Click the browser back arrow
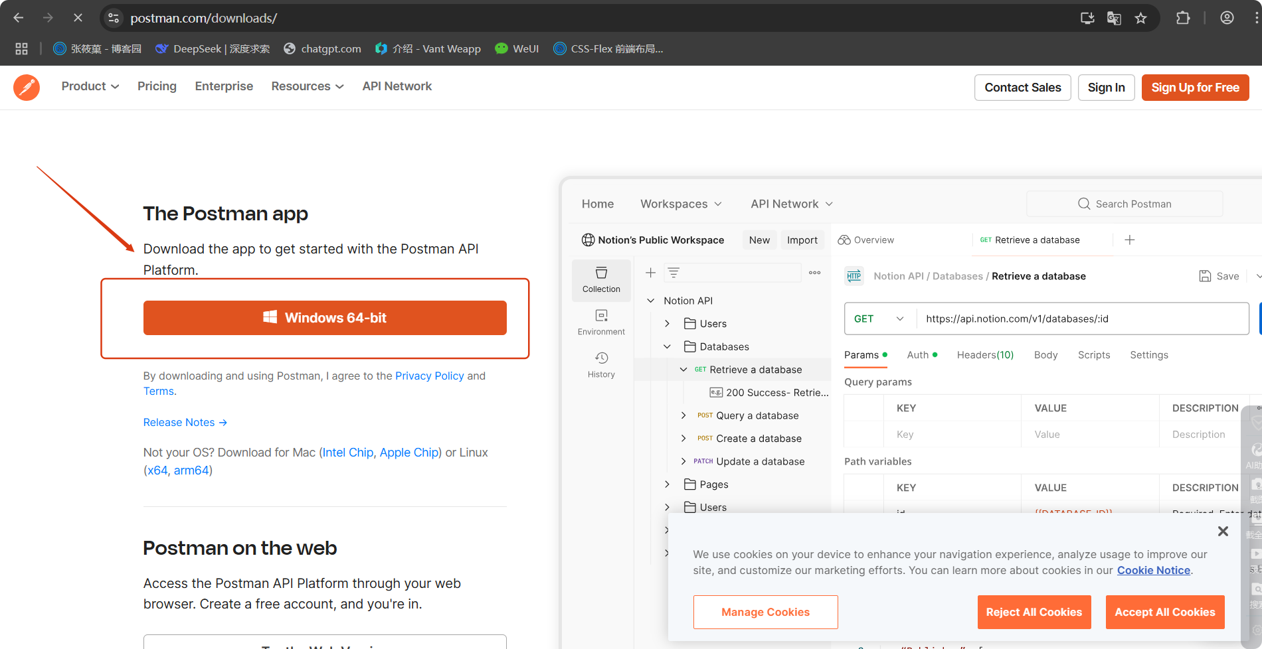This screenshot has width=1262, height=649. (x=19, y=18)
